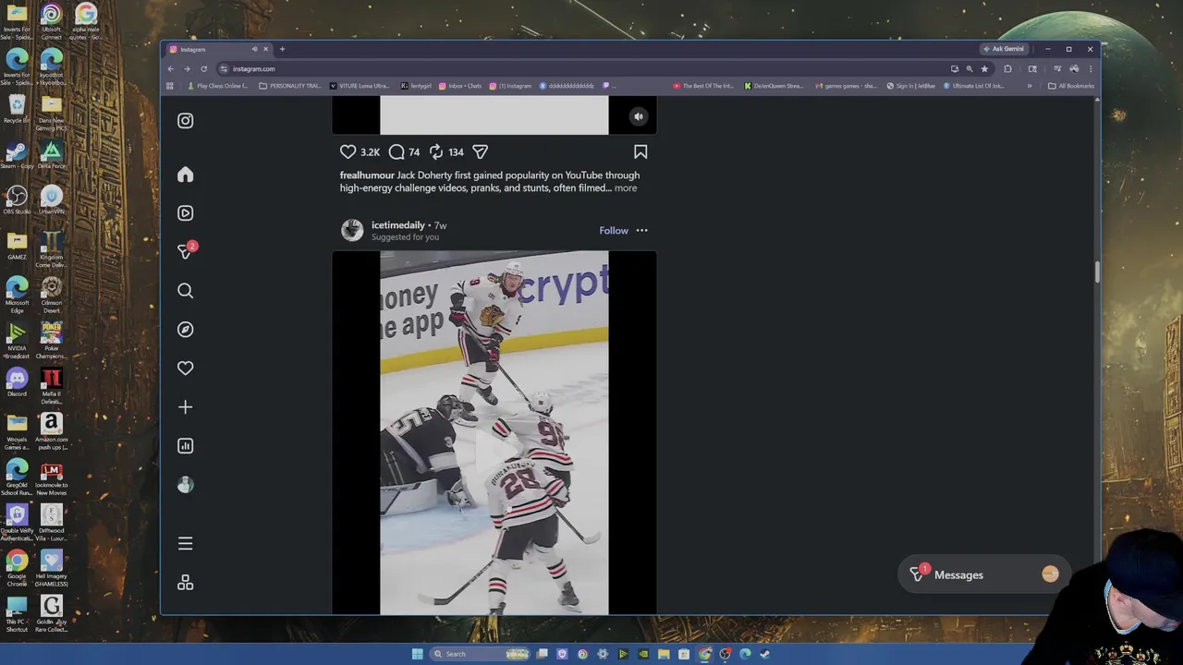Open the All Bookmarks folder

(x=1071, y=86)
